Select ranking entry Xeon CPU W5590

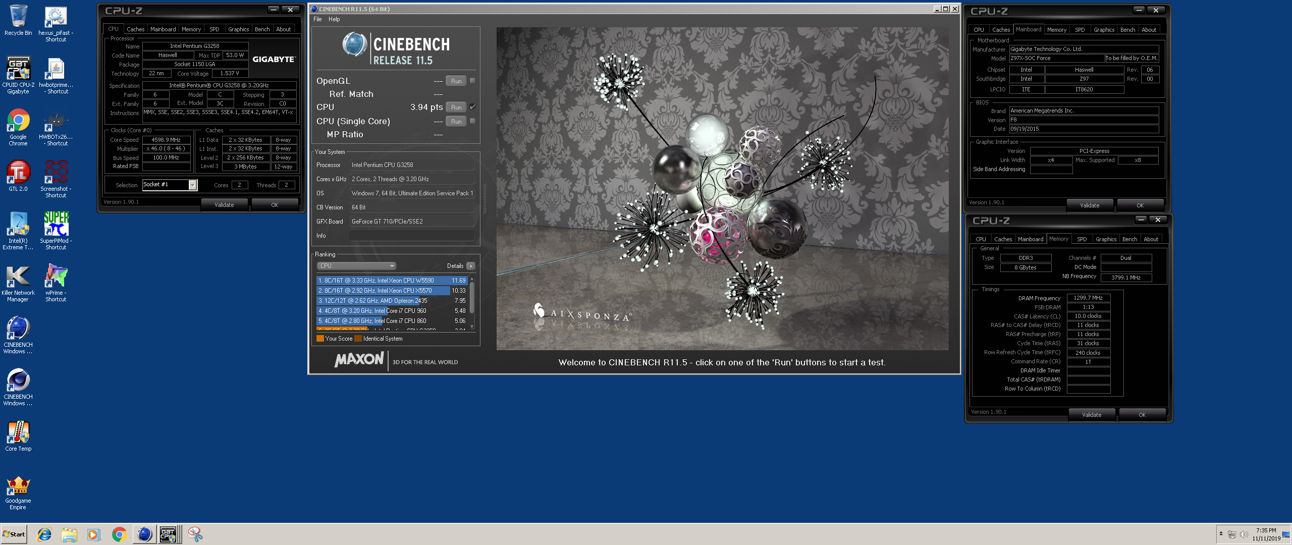click(392, 281)
